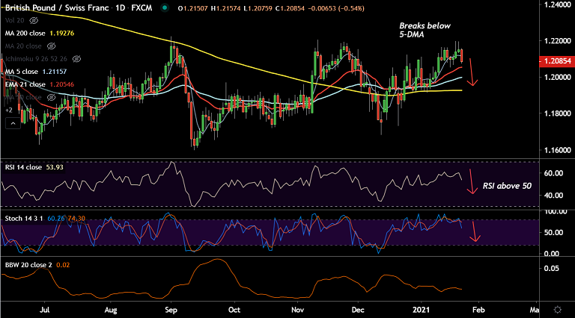
Task: Toggle the Ichimoku indicator eye icon
Action: pyautogui.click(x=76, y=59)
